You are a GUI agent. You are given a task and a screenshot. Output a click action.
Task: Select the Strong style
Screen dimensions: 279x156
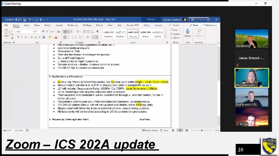145,34
